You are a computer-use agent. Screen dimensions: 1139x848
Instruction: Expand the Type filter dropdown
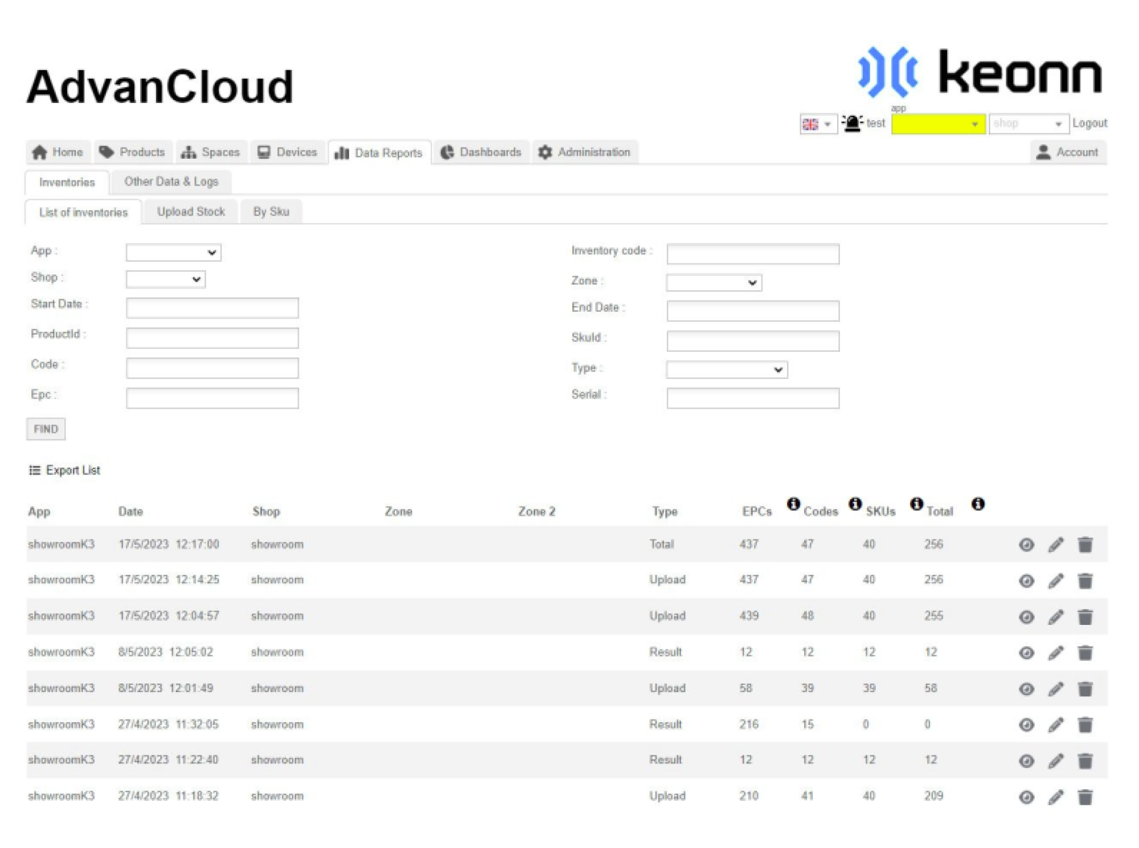[727, 370]
